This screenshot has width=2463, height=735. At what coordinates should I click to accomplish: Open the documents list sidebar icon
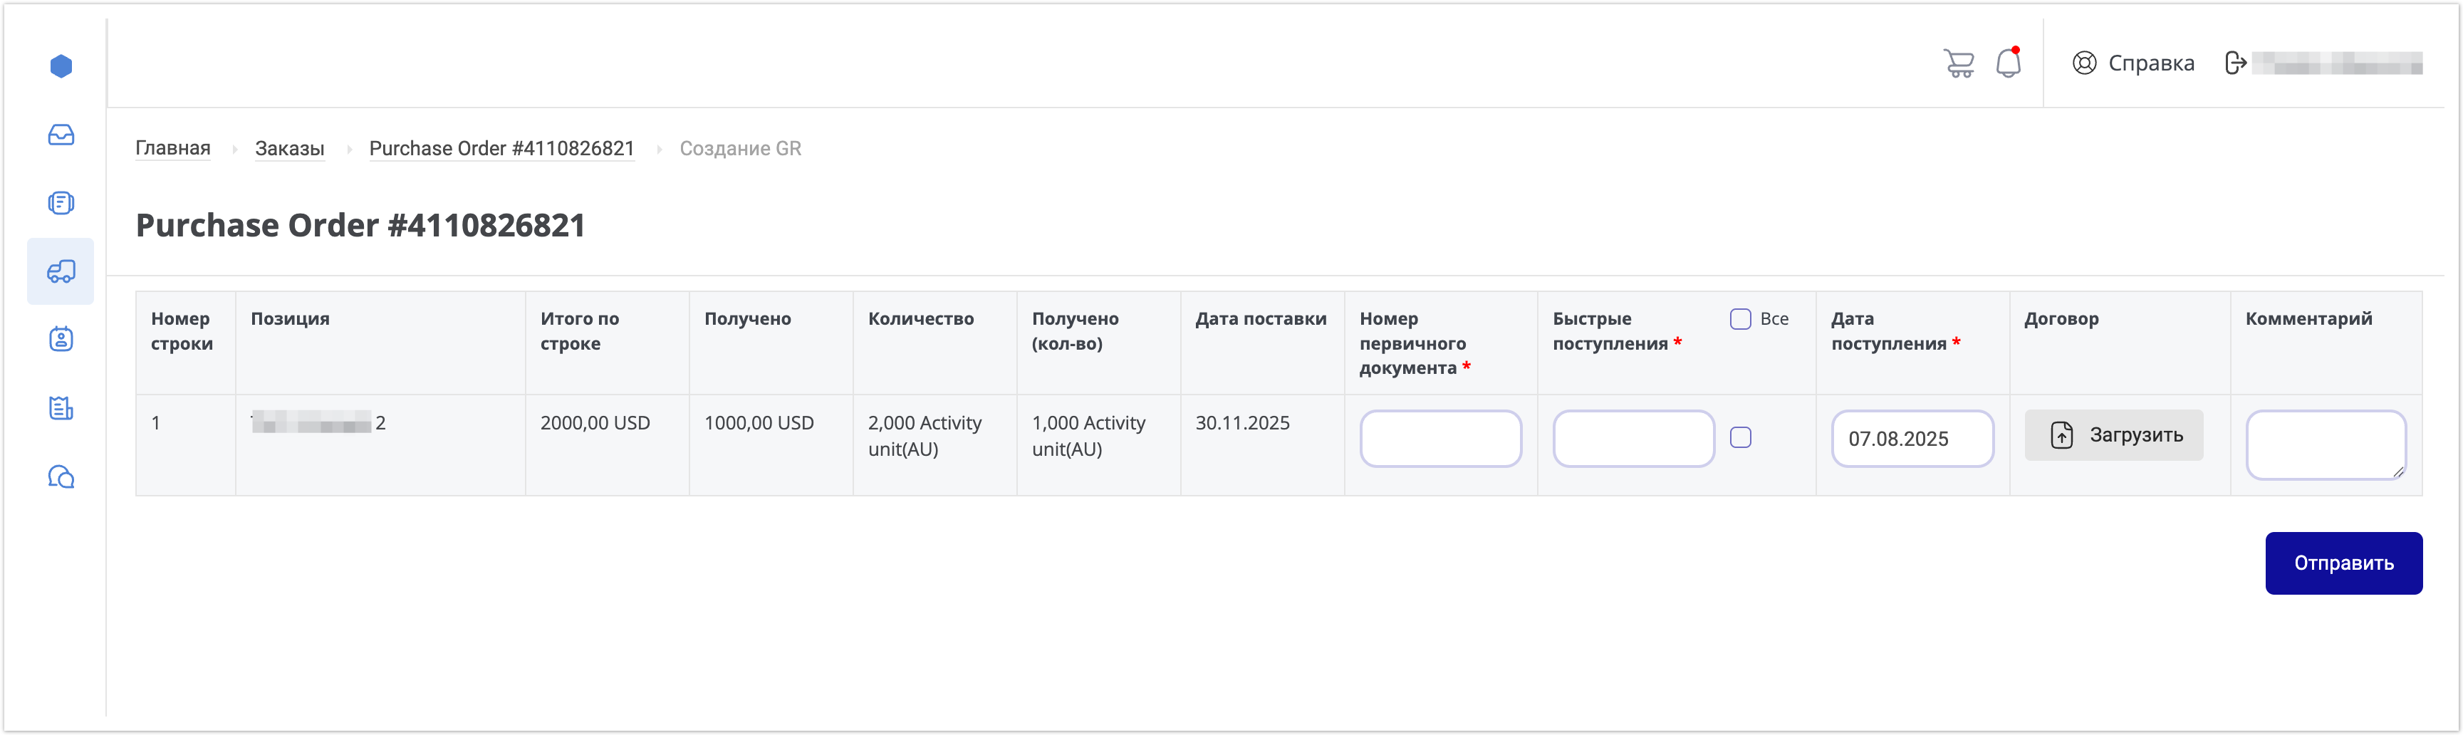click(61, 203)
